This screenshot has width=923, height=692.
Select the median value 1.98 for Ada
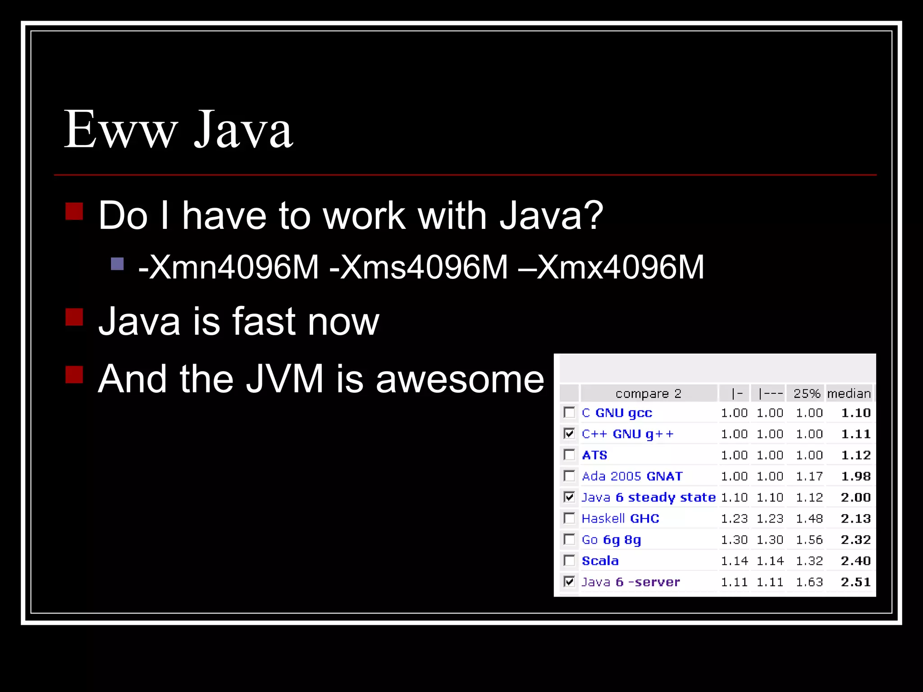tap(856, 476)
